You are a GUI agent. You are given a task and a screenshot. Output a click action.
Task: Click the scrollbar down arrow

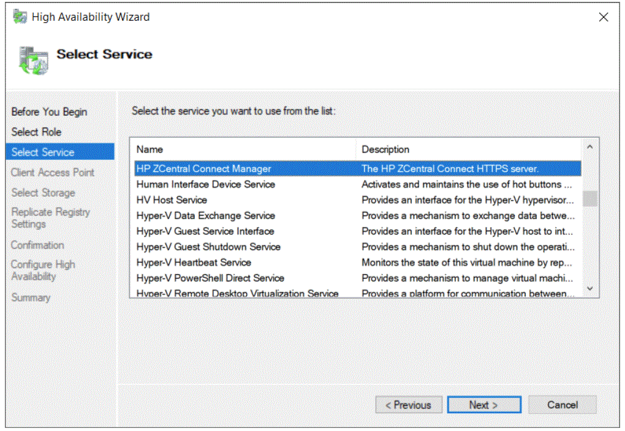pyautogui.click(x=589, y=288)
